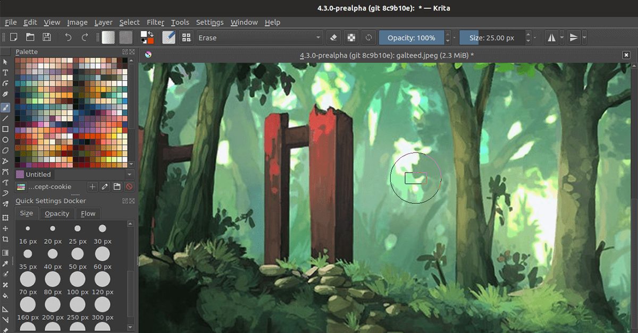Select the Ellipse tool

point(6,139)
